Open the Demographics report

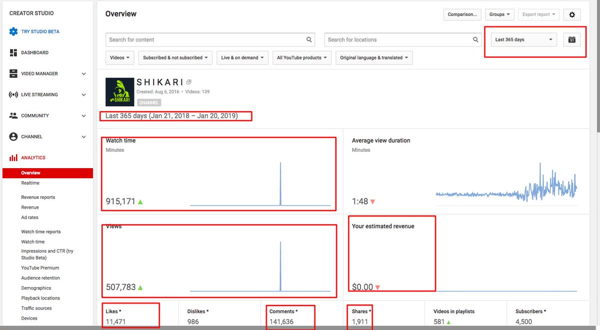click(x=36, y=288)
